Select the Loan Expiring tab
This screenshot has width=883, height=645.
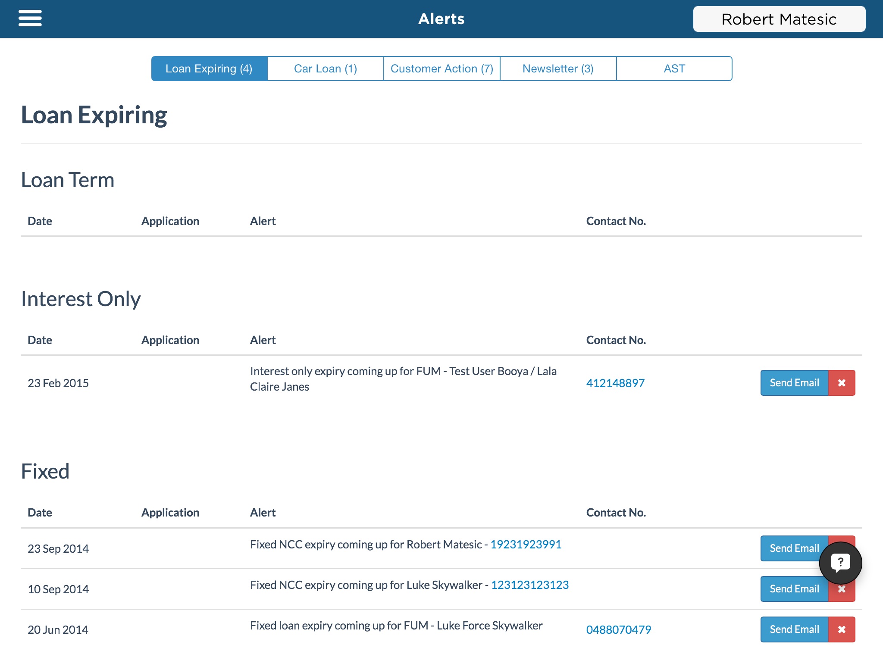208,69
